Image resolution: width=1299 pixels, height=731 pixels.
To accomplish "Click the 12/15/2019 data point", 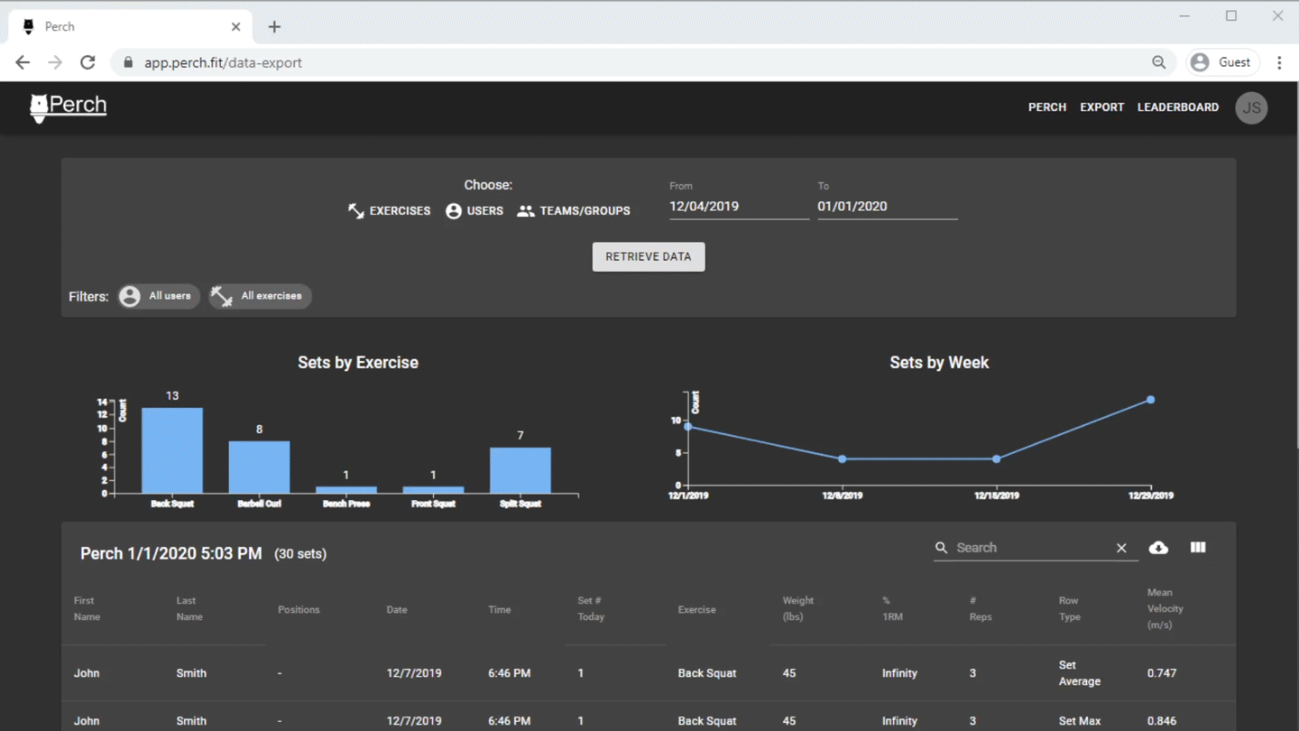I will [x=997, y=459].
